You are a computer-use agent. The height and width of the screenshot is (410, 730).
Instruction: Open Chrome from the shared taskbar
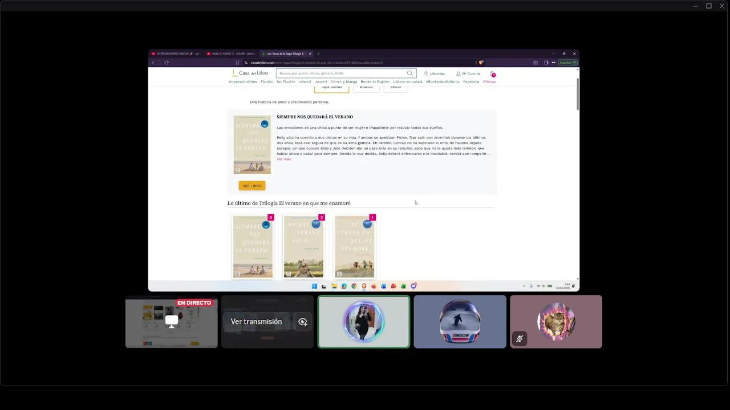coord(354,286)
